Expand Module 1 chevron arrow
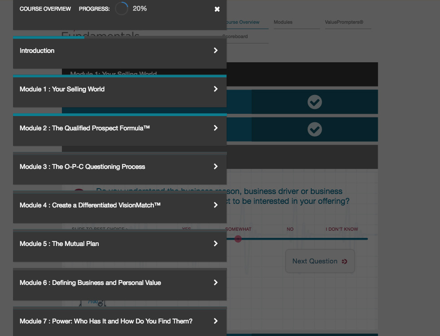440x336 pixels. [215, 89]
